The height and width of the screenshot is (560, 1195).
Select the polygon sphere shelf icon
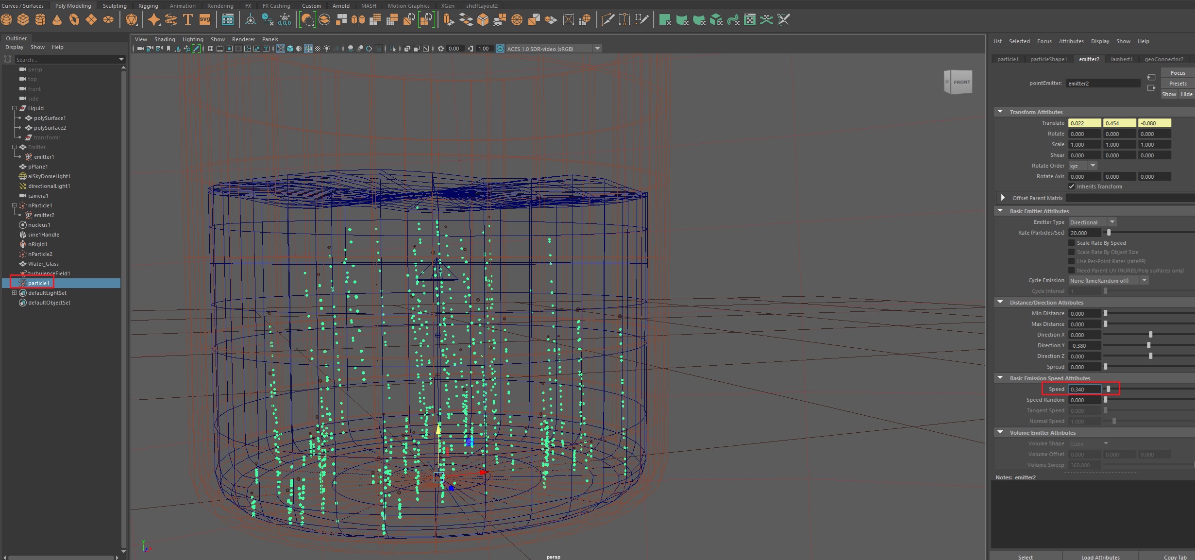[7, 20]
